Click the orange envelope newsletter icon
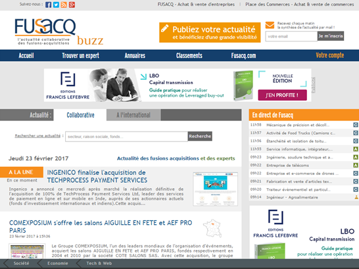This screenshot has width=359, height=269. coord(270,25)
